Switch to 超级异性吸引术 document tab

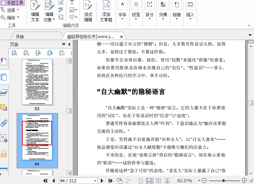pyautogui.click(x=91, y=37)
